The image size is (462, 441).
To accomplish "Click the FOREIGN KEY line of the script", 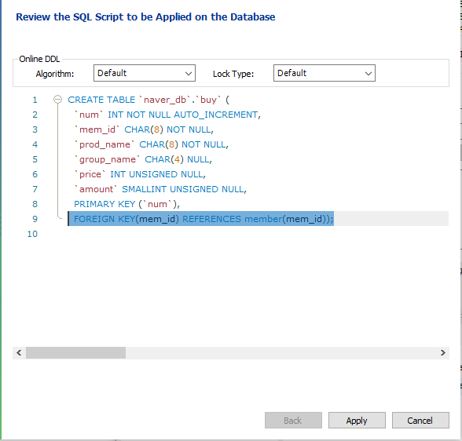I will [x=203, y=219].
